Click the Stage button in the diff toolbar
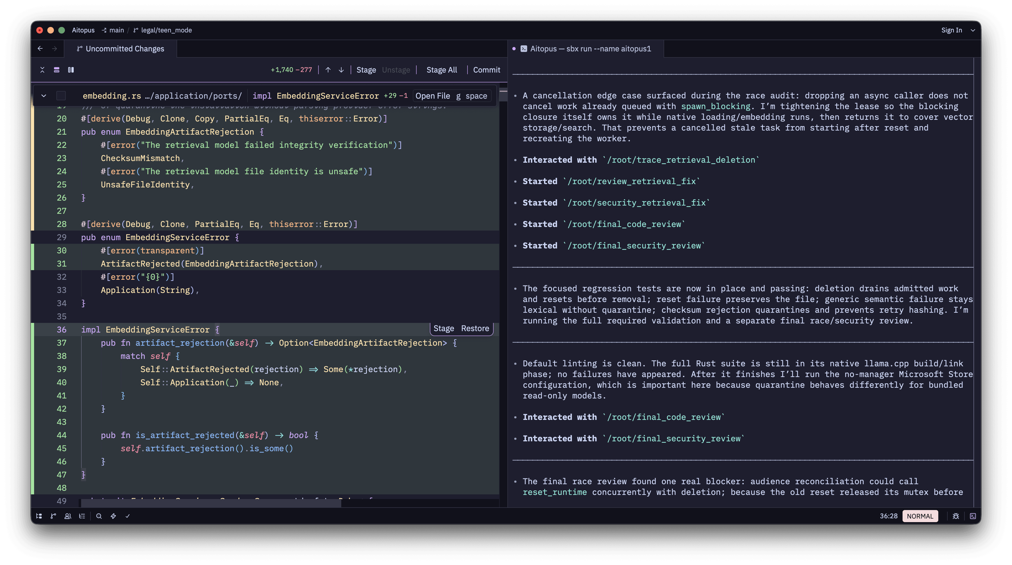 click(x=366, y=70)
